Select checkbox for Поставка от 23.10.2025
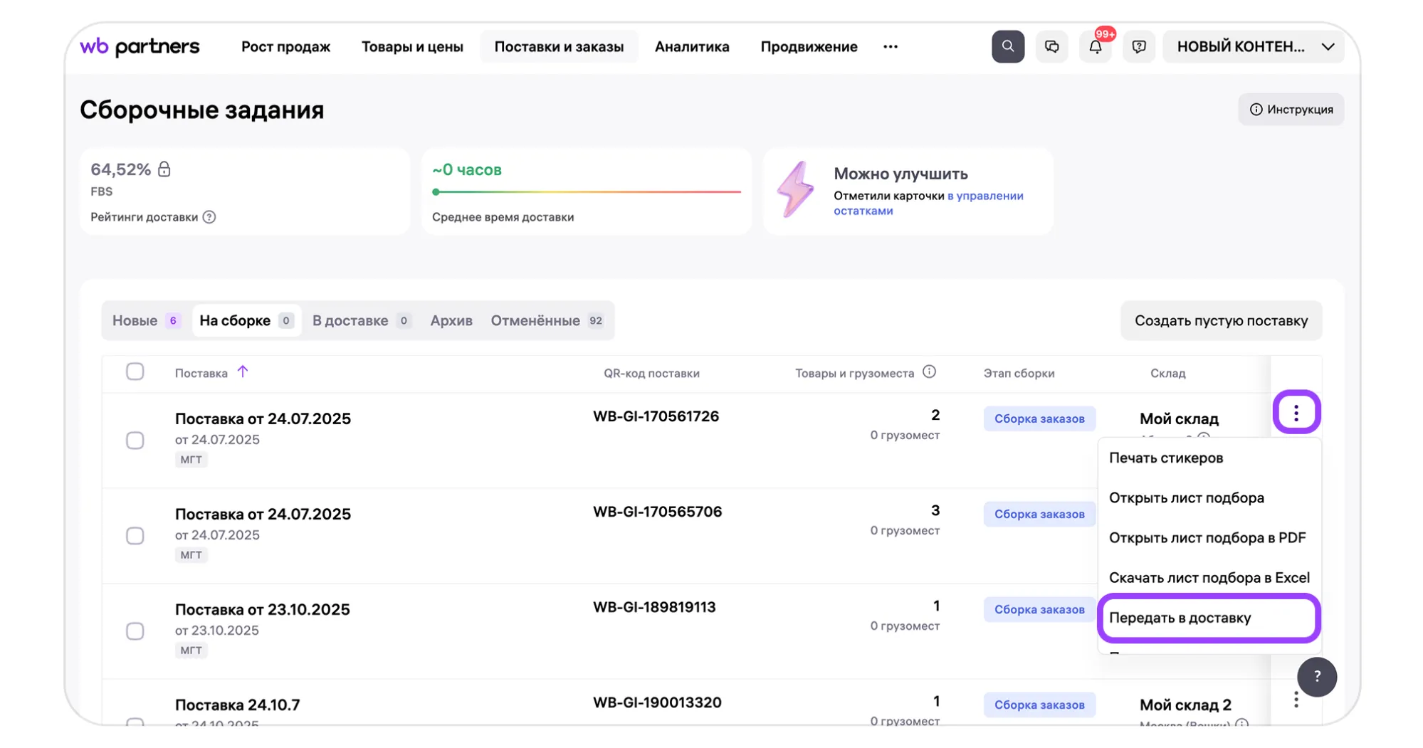 (135, 631)
